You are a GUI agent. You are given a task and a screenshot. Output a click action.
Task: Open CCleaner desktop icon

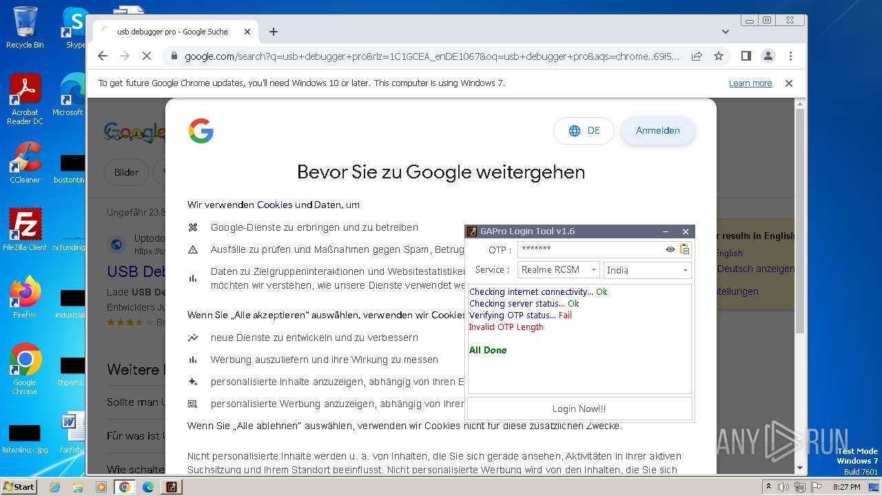[x=25, y=163]
